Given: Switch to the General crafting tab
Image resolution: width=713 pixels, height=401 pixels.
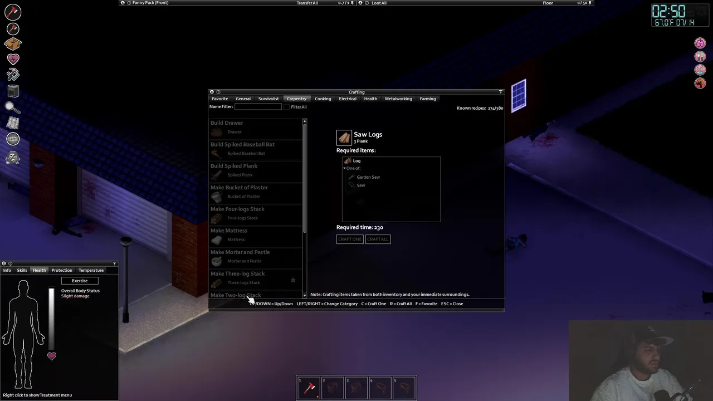Looking at the screenshot, I should click(243, 99).
